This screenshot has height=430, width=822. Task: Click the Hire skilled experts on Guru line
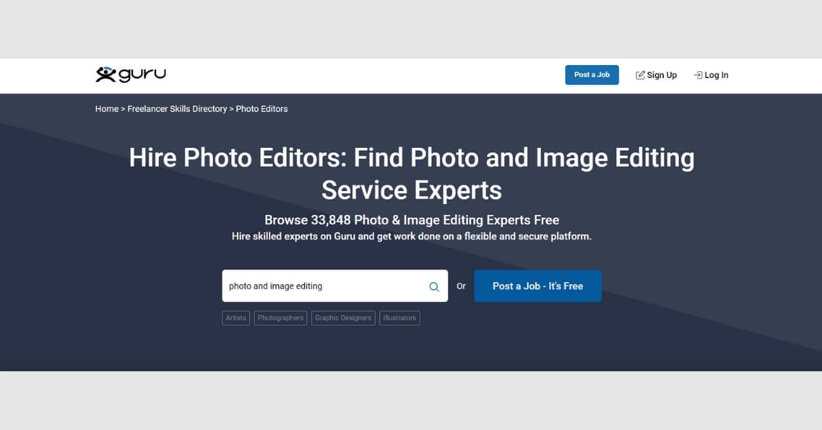pyautogui.click(x=412, y=236)
